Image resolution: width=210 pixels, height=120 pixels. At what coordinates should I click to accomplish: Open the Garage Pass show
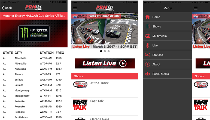[x=105, y=118]
